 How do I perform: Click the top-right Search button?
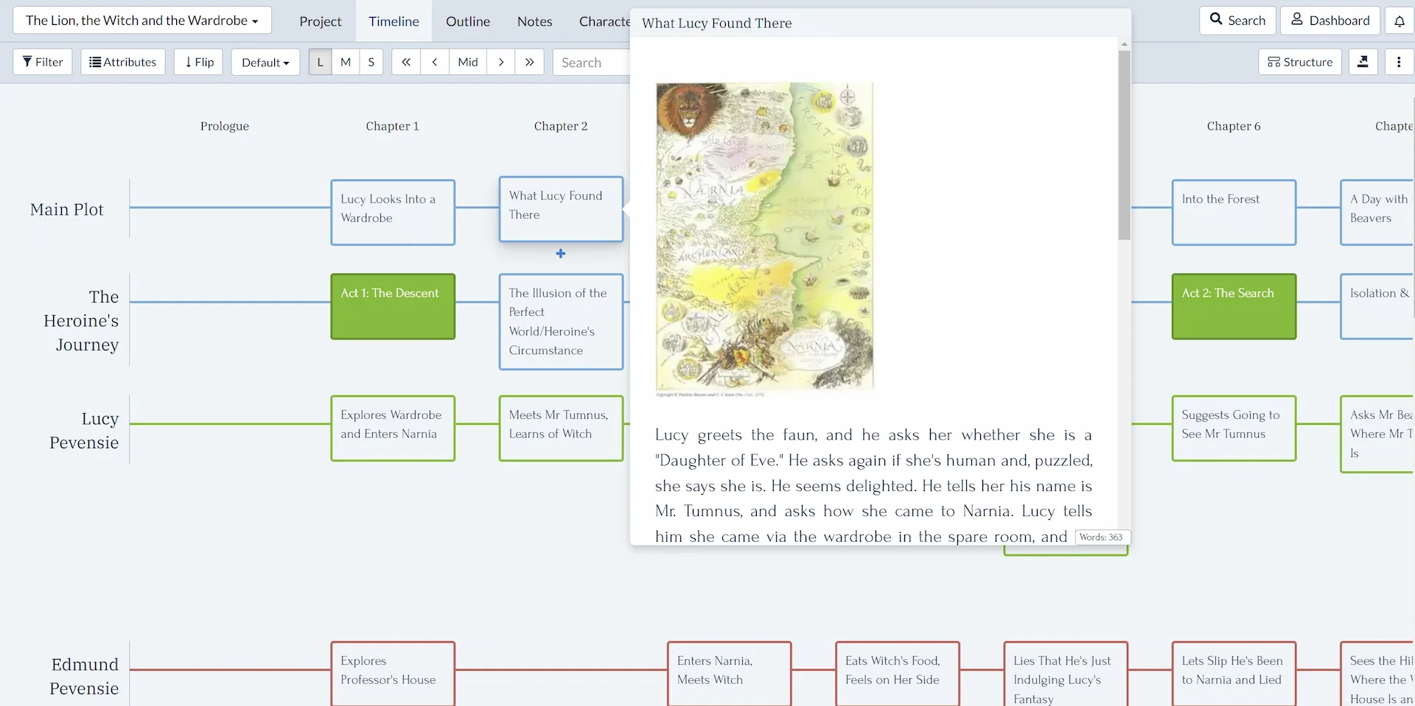(1238, 21)
